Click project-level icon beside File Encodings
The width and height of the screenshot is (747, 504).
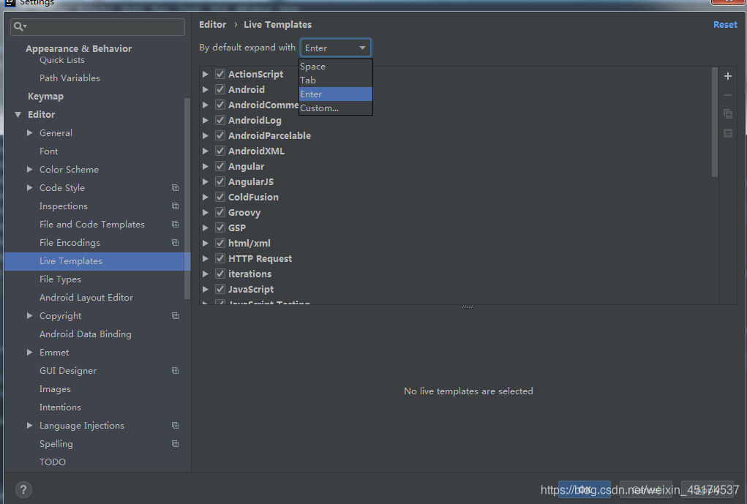pyautogui.click(x=176, y=242)
